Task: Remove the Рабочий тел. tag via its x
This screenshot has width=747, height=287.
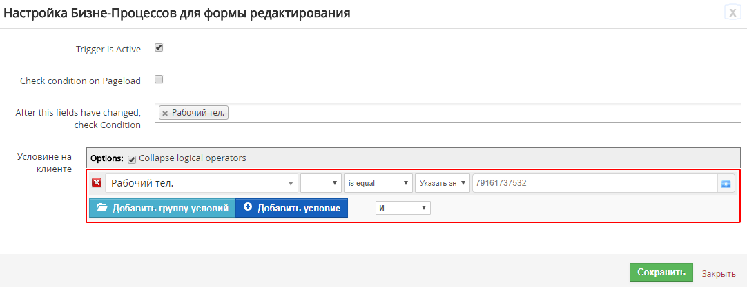Action: [165, 113]
